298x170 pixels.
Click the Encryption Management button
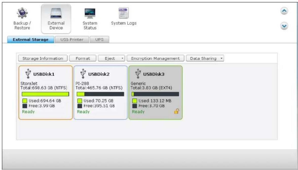(155, 58)
